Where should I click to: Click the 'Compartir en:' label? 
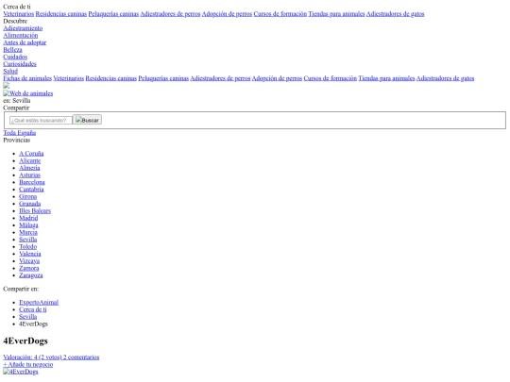pos(21,289)
